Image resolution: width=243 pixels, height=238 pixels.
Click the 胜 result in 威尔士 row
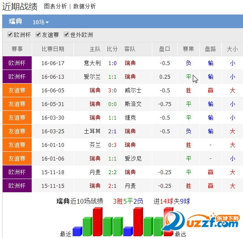[188, 90]
